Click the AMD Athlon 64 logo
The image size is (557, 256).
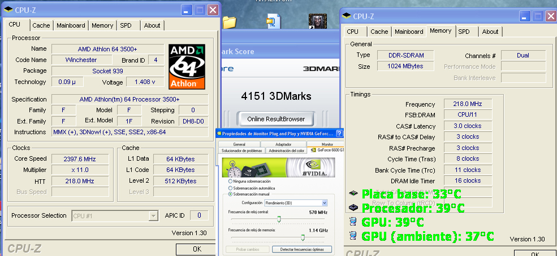pyautogui.click(x=187, y=67)
